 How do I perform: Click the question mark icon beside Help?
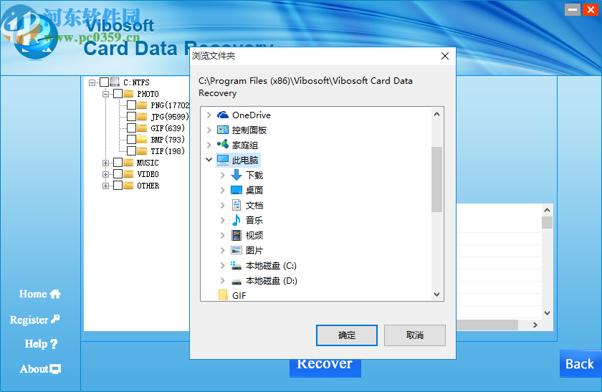[x=53, y=344]
